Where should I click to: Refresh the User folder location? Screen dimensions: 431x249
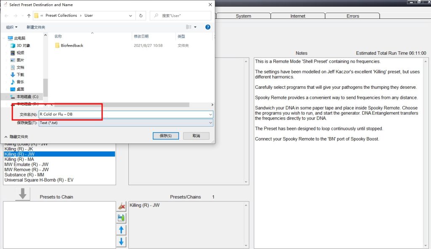141,16
